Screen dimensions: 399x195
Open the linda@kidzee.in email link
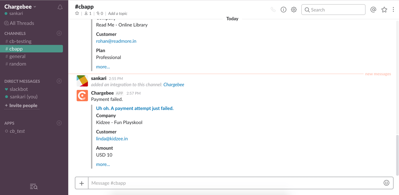(x=112, y=139)
